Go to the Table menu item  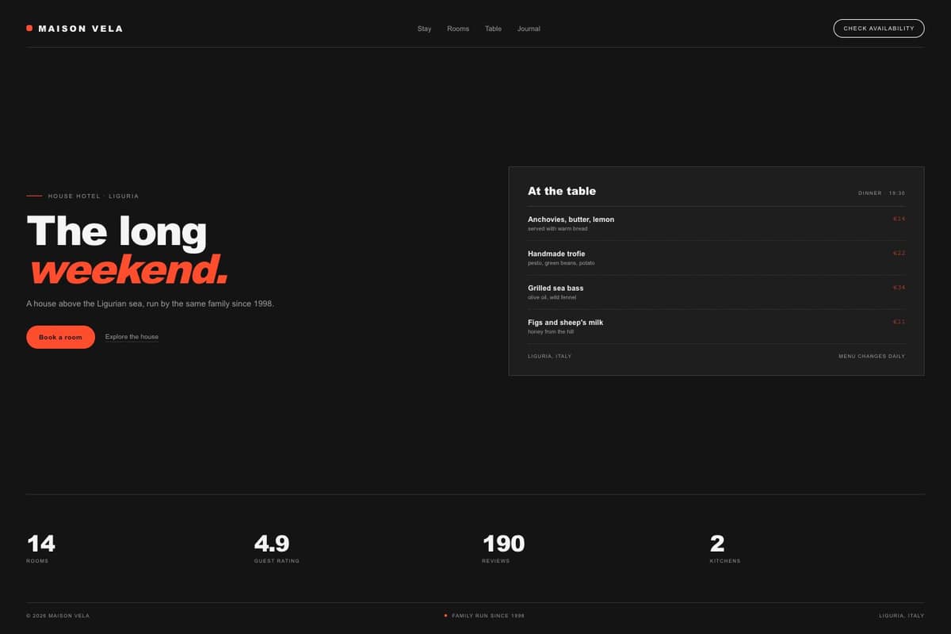(x=493, y=29)
